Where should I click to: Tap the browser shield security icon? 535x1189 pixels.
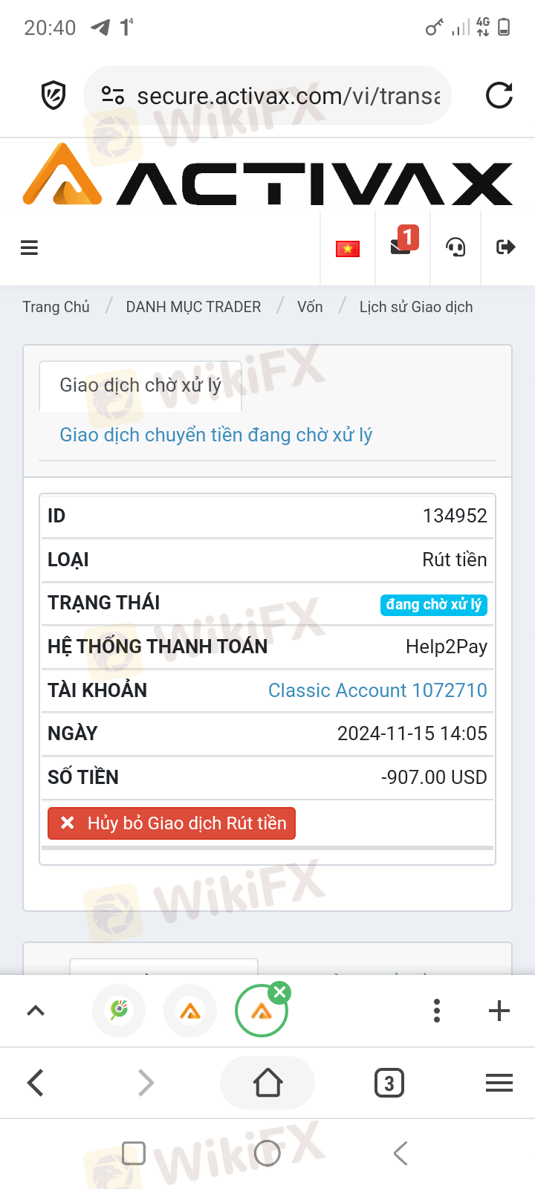[x=53, y=95]
